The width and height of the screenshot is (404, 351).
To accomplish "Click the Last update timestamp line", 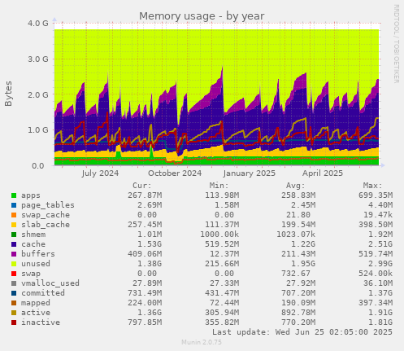I will point(302,332).
